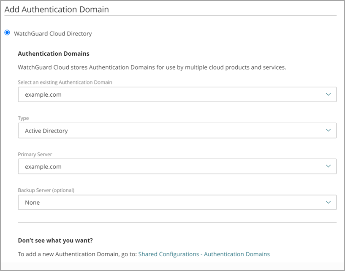The width and height of the screenshot is (345, 271).
Task: Click the Authentication Domains section title
Action: 53,54
